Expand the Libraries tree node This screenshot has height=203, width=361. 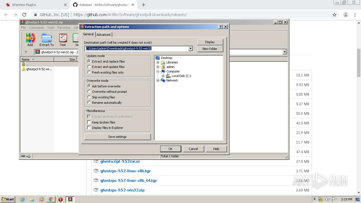tap(158, 62)
